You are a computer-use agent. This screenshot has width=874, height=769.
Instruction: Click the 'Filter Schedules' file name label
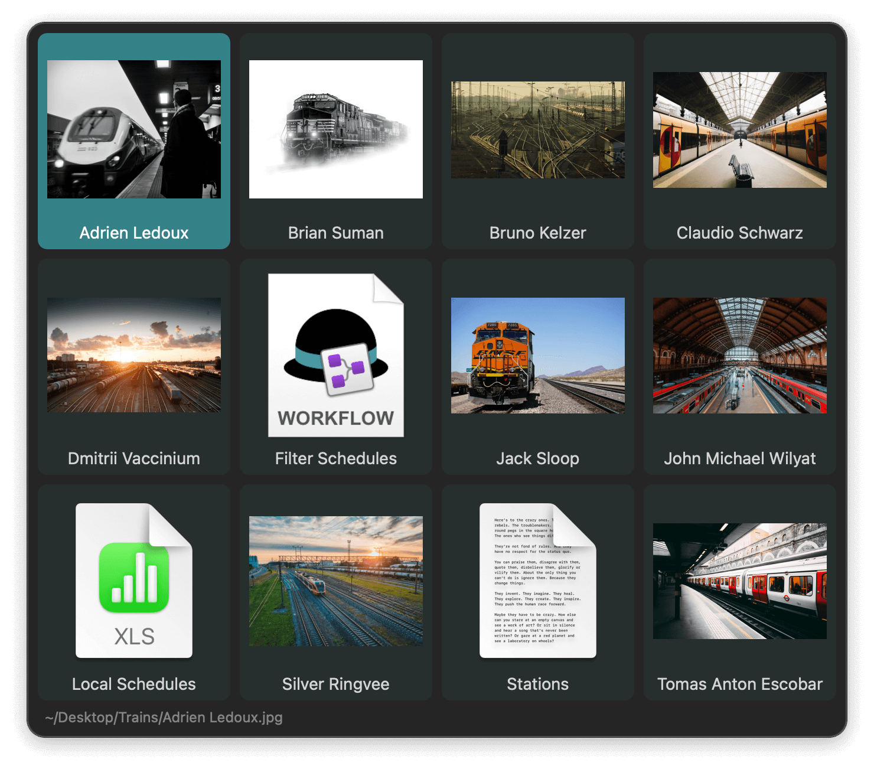tap(335, 458)
